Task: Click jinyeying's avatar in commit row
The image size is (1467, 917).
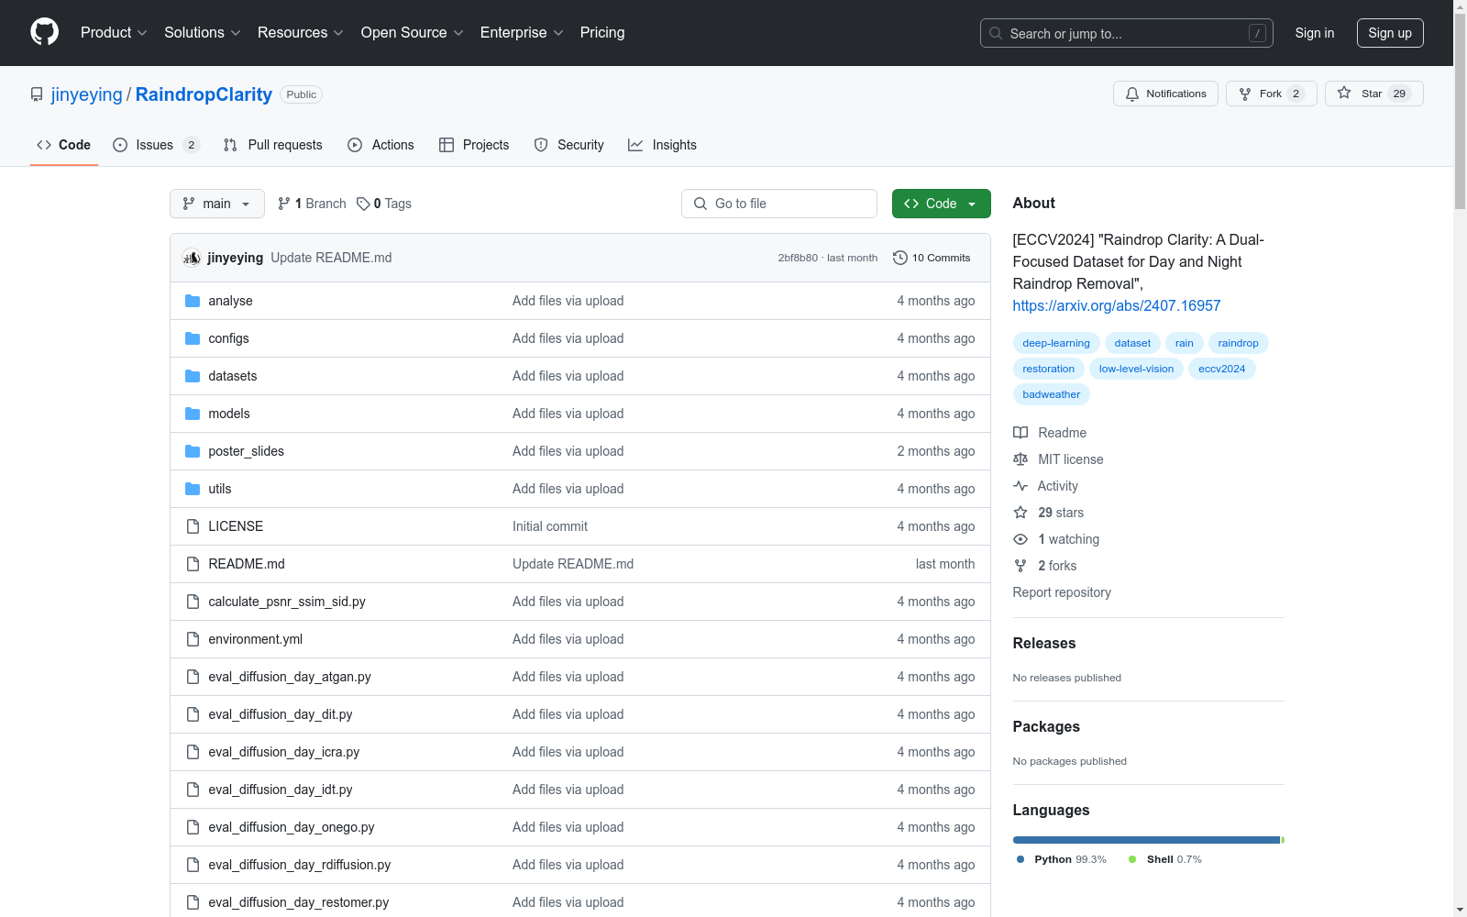Action: [x=192, y=258]
